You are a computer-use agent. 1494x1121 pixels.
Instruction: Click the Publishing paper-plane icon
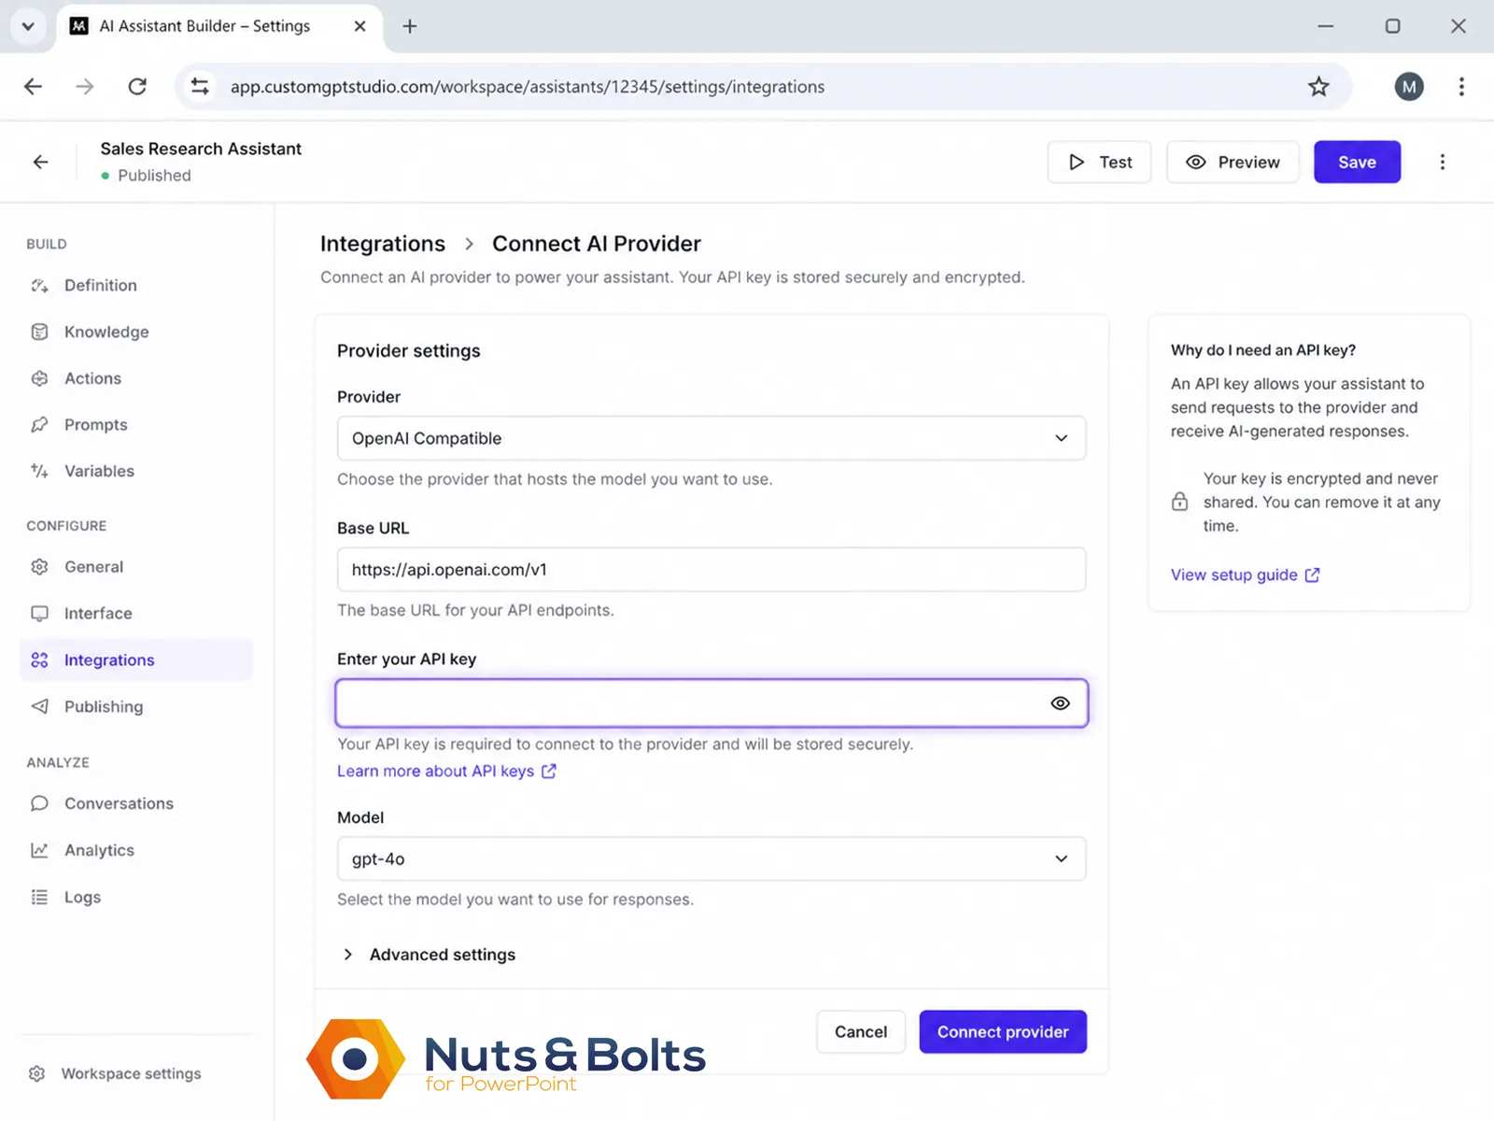pos(39,706)
